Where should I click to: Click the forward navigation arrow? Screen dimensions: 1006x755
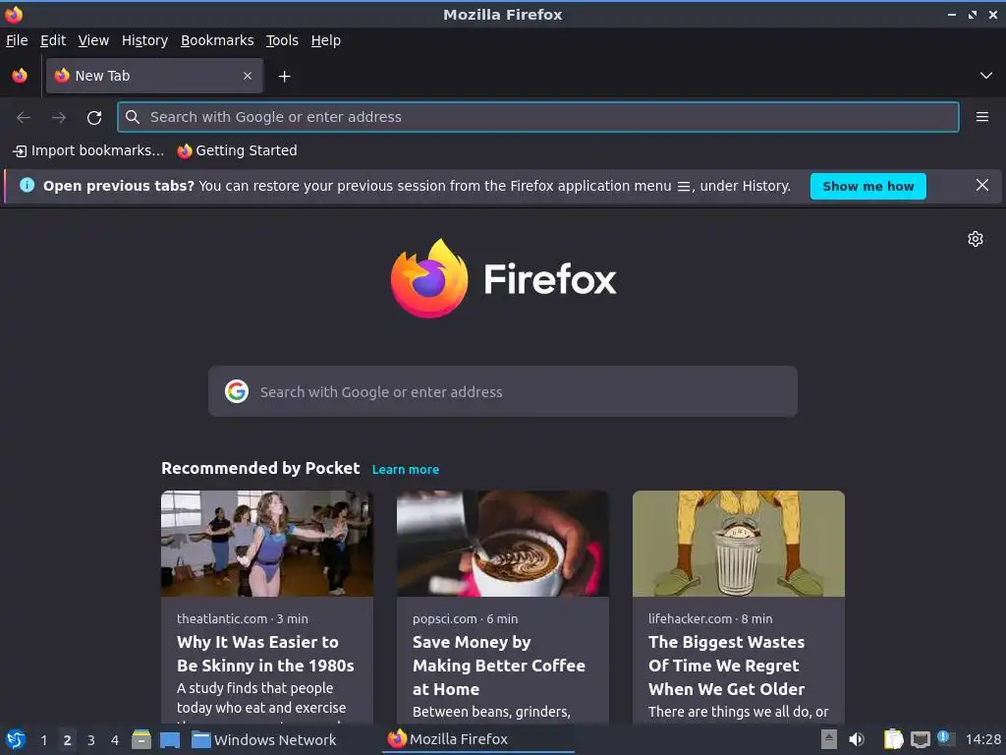point(59,118)
